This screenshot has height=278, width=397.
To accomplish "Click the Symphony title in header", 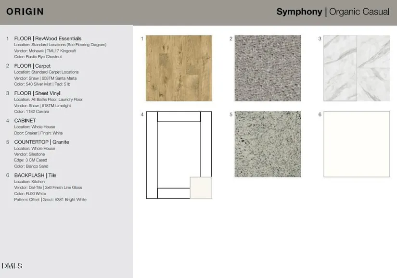I will coord(299,12).
